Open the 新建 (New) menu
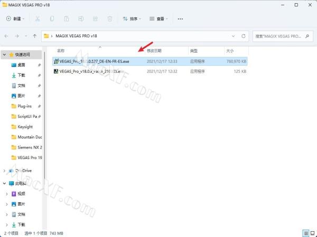317x237 pixels. tap(15, 19)
